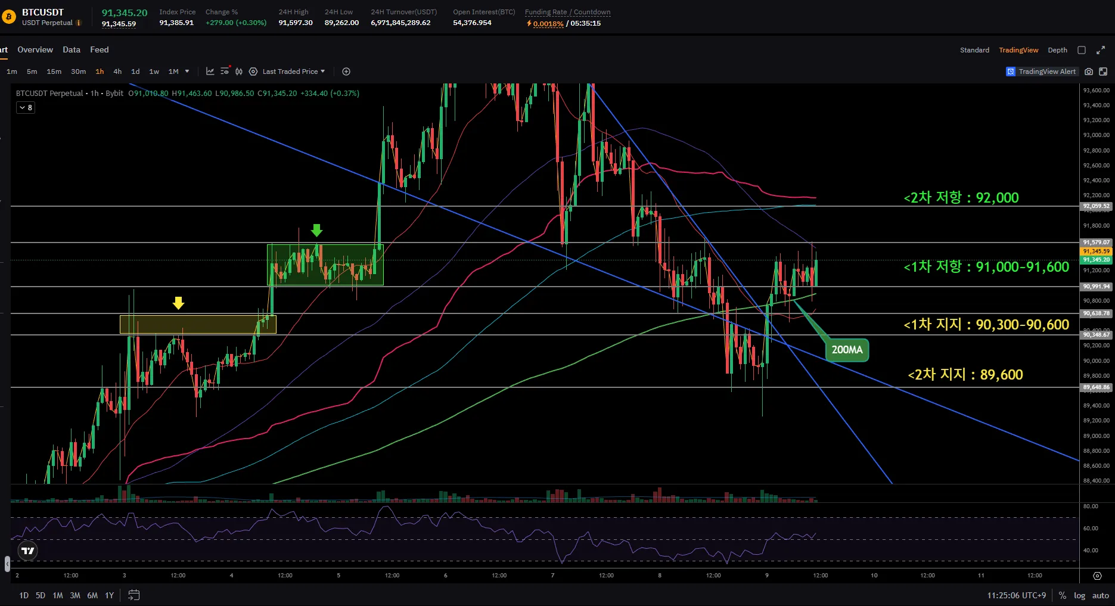Toggle percent scale on price axis
1115x606 pixels.
point(1062,595)
